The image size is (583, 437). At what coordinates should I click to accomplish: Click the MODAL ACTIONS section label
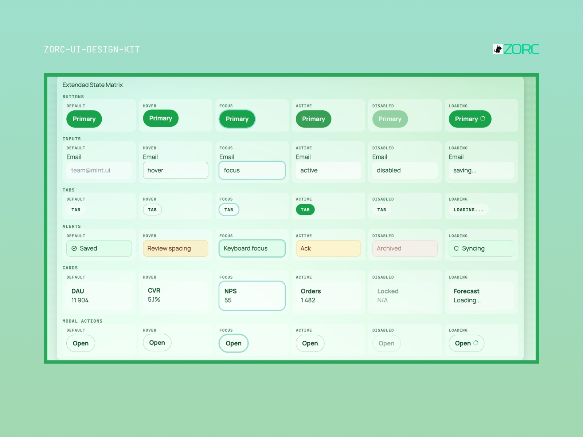(x=82, y=321)
